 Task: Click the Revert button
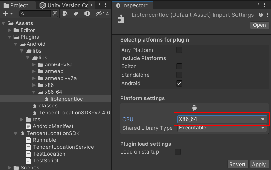pyautogui.click(x=238, y=165)
